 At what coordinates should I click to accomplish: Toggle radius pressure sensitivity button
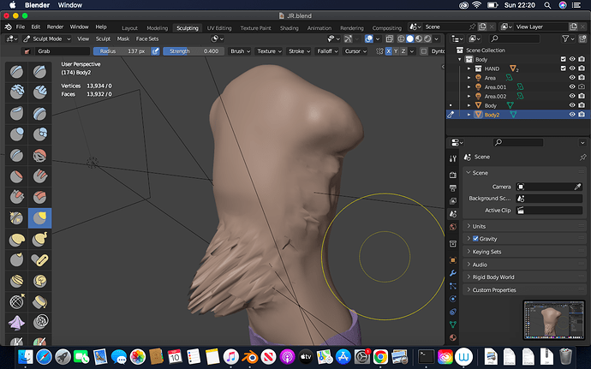(155, 51)
